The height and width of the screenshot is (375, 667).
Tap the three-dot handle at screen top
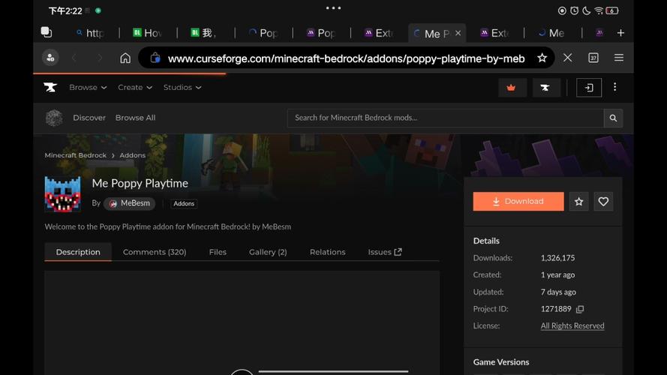[333, 7]
